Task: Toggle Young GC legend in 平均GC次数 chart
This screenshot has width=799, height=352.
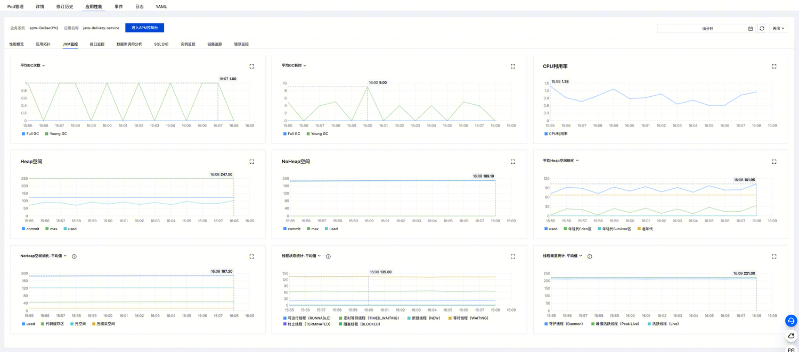Action: point(56,134)
